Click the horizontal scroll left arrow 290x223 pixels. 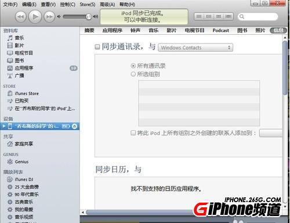coord(83,213)
